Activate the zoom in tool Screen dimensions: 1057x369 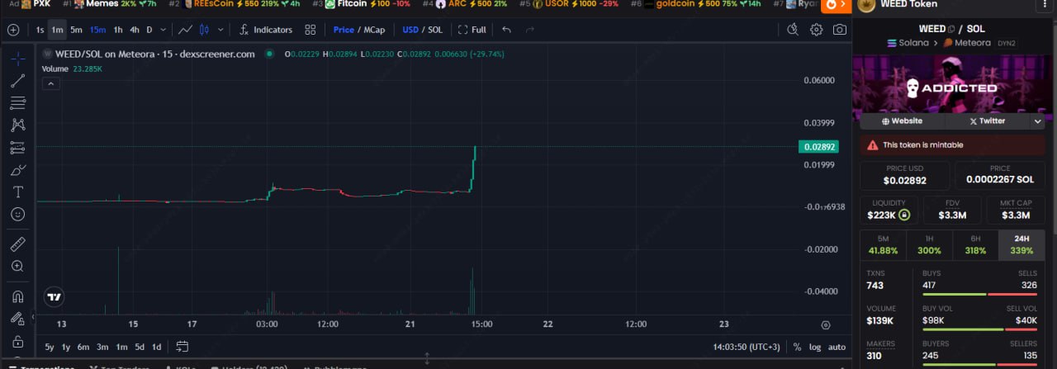pyautogui.click(x=17, y=267)
